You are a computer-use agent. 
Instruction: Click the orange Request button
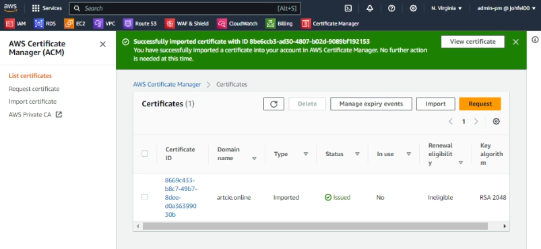[x=480, y=104]
